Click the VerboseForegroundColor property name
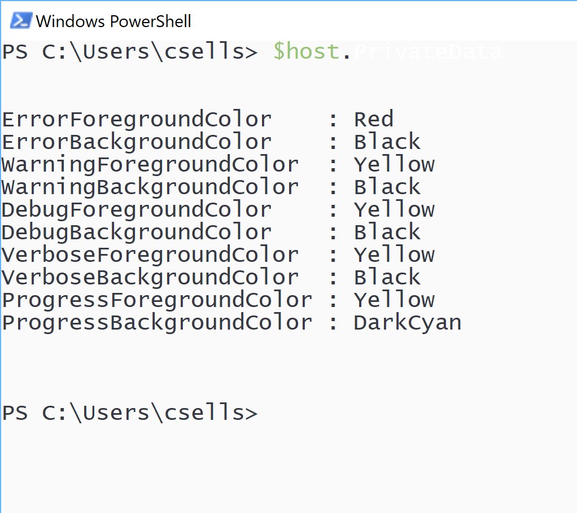Image resolution: width=577 pixels, height=513 pixels. [x=150, y=256]
